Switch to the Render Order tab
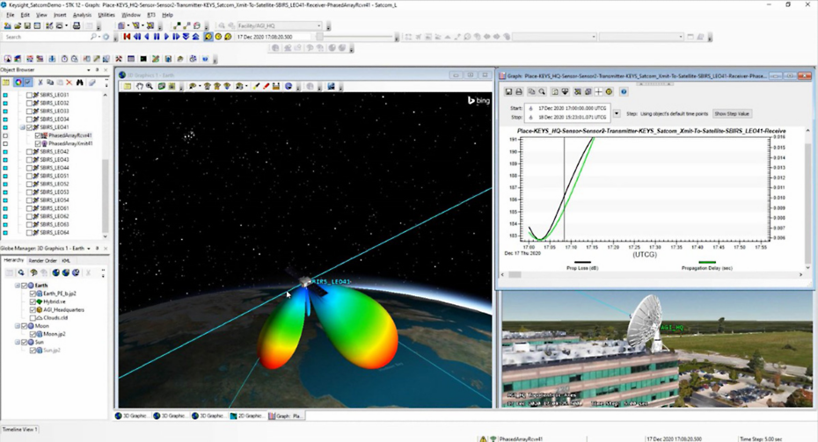The width and height of the screenshot is (818, 442). (x=43, y=261)
